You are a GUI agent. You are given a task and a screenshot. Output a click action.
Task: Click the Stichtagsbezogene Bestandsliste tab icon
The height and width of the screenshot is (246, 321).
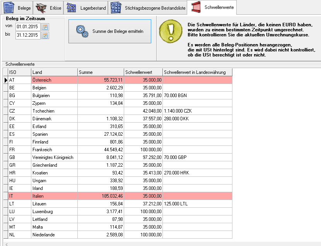pos(116,8)
